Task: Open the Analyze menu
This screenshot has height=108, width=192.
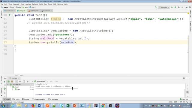Action: point(28,4)
